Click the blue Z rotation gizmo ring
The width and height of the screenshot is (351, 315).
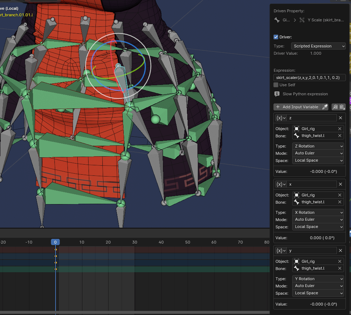pos(146,67)
